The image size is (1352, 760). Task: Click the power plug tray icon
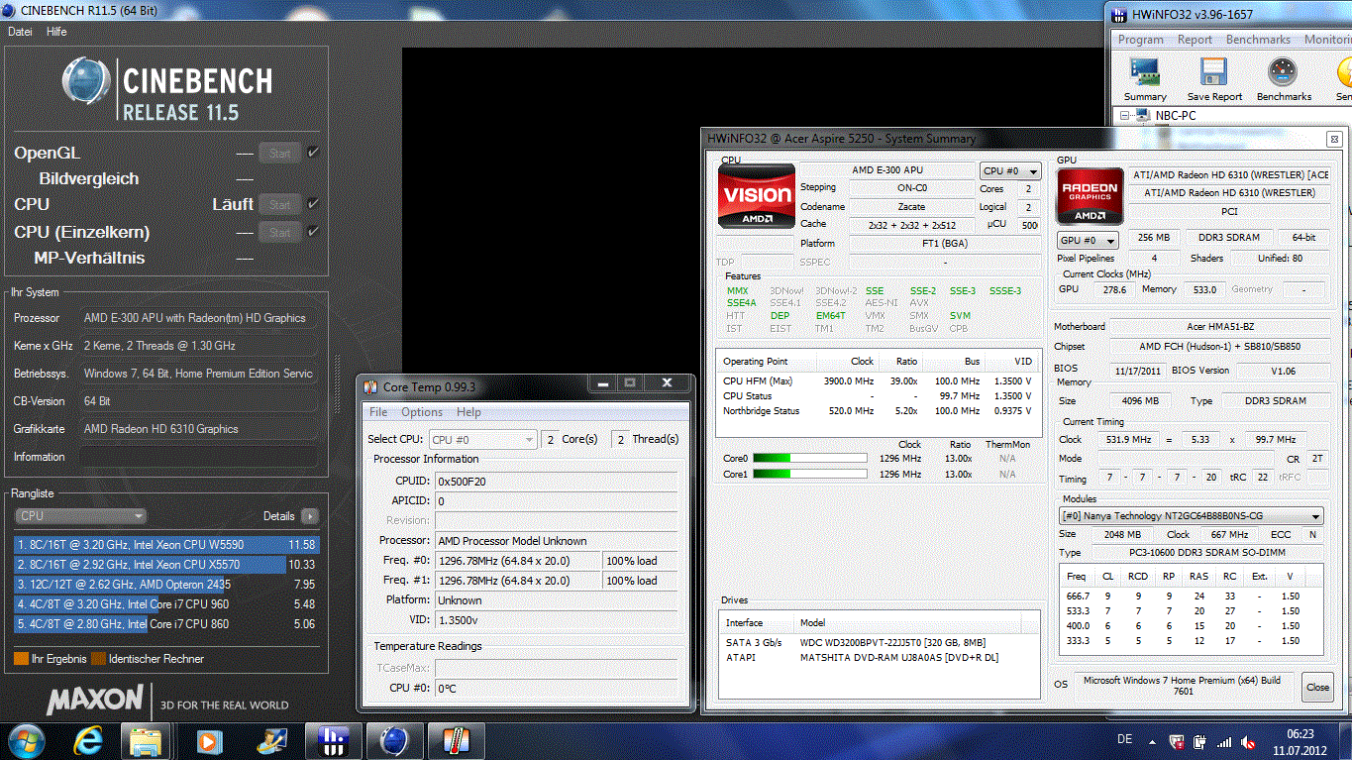point(1199,741)
